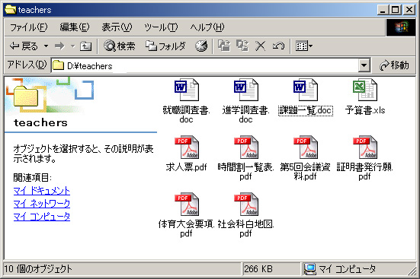Screen dimensions: 420x279
Task: Click the 求人票.pdf file name label
Action: point(187,167)
